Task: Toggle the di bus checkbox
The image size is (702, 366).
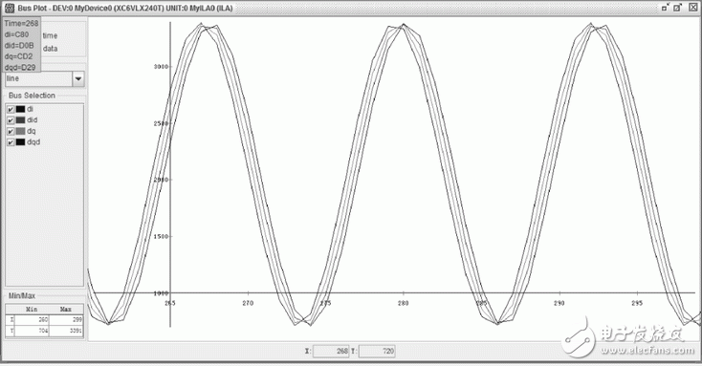Action: click(11, 109)
